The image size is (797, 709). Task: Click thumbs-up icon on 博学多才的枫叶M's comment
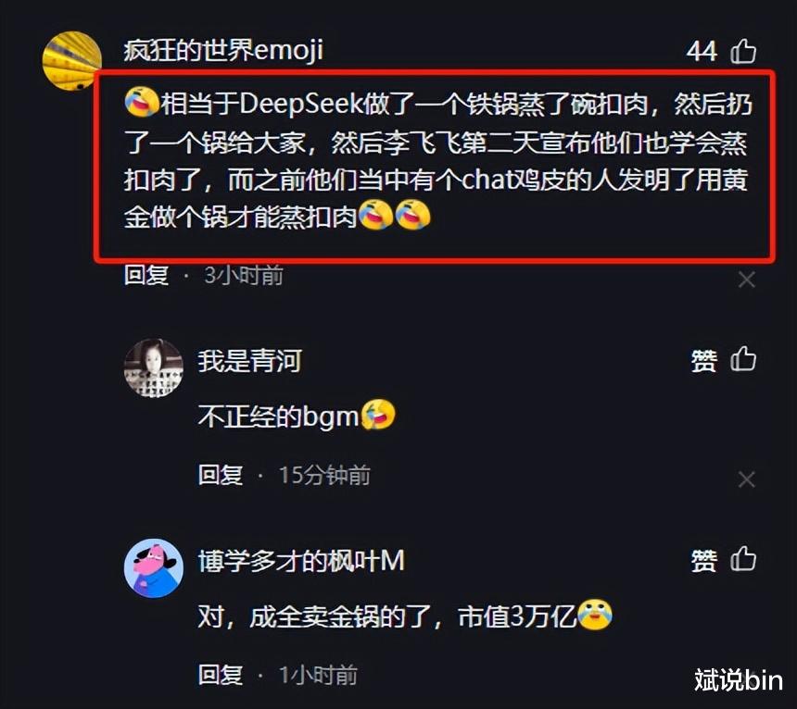coord(743,559)
